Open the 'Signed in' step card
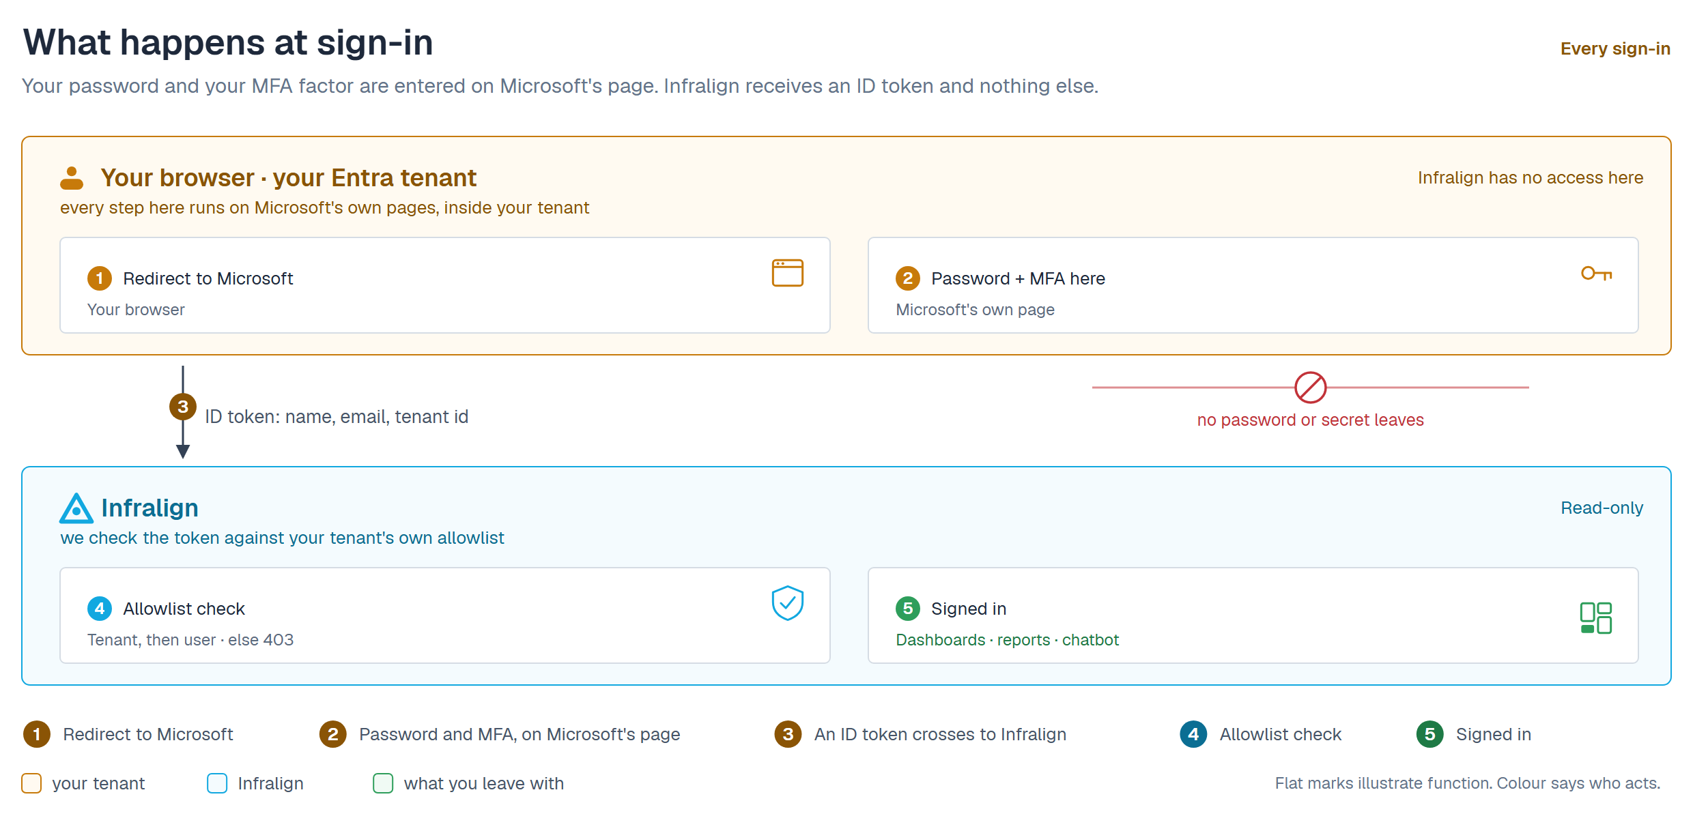Screen dimensions: 1693x816 click(x=1253, y=615)
